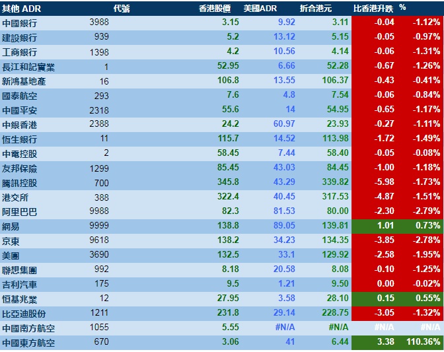Viewport: 444px width, 352px height.
Task: Click ADR price 60.97
Action: [x=284, y=123]
